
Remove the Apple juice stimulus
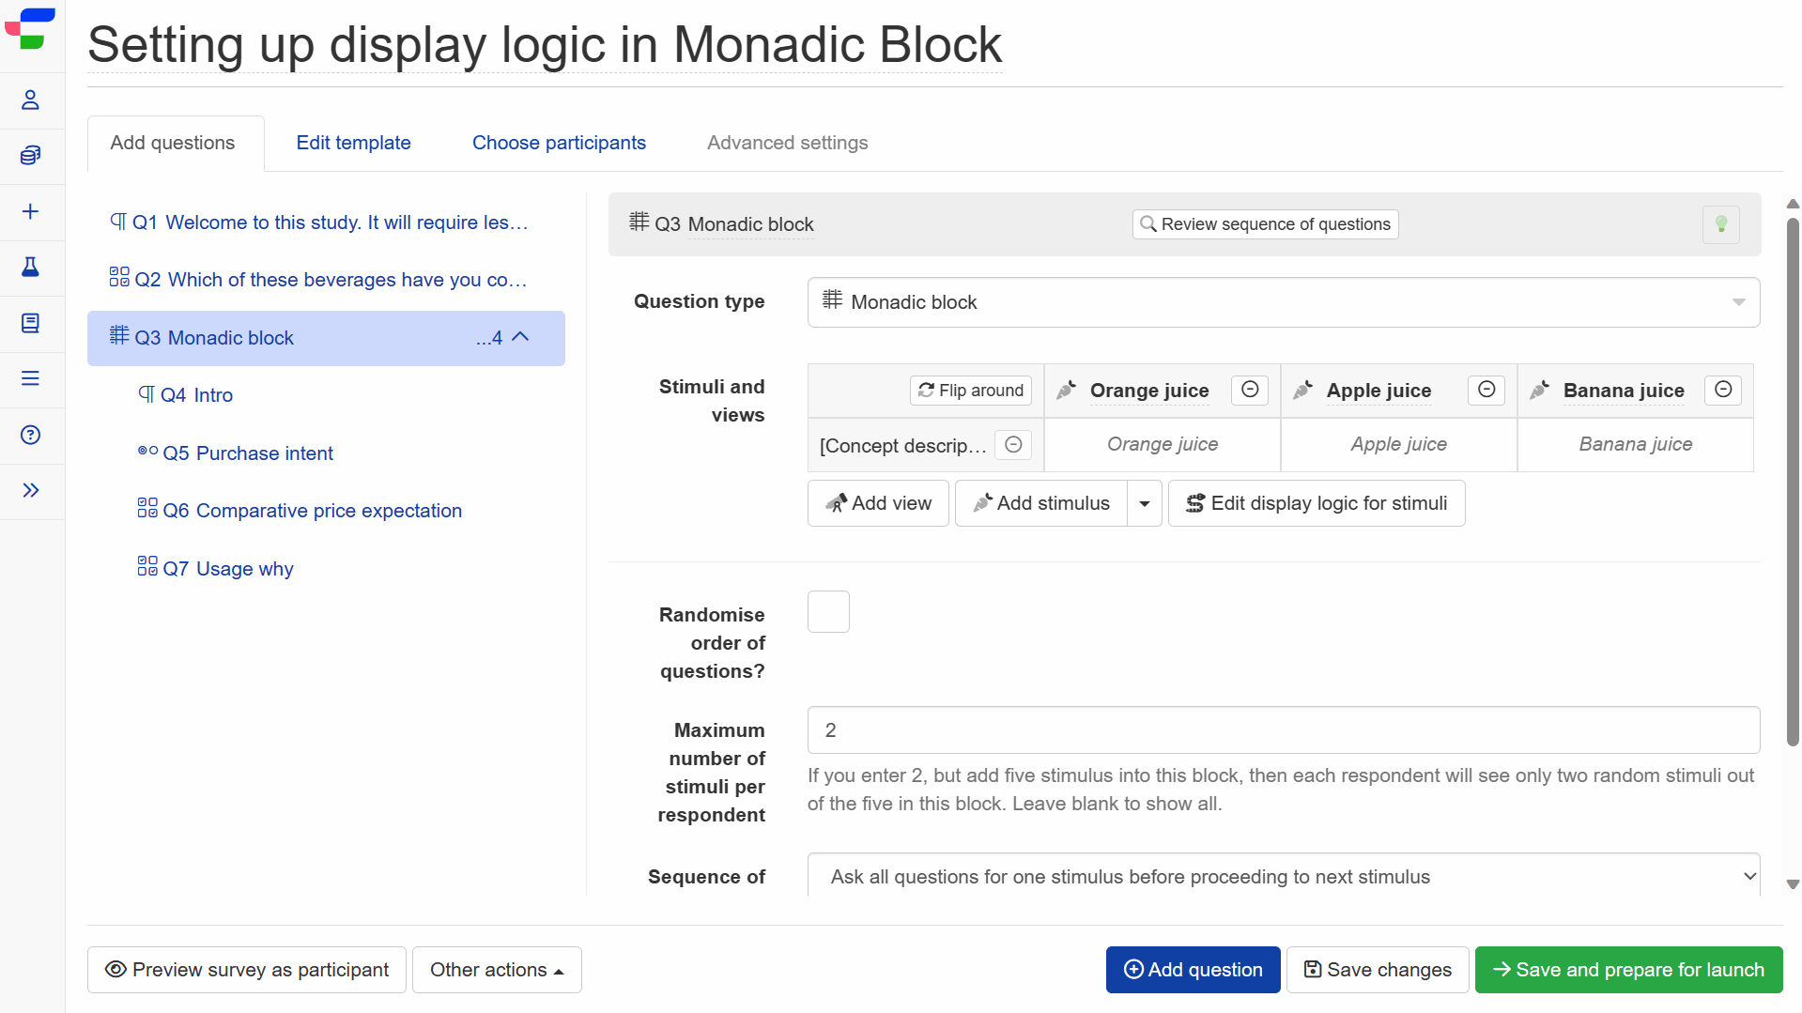click(x=1486, y=390)
